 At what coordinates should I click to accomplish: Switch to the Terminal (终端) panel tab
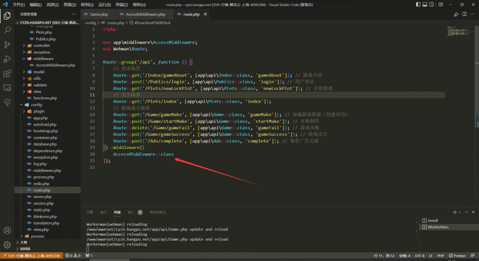[117, 212]
